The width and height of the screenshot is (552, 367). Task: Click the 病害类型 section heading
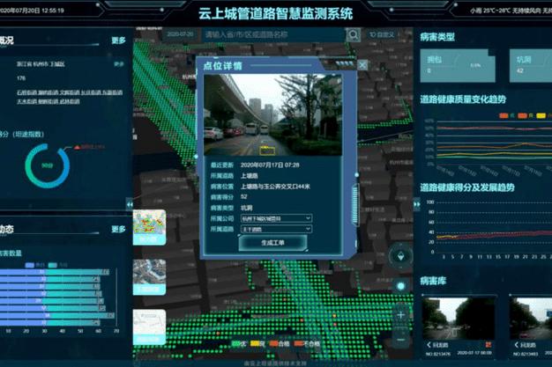[x=437, y=37]
